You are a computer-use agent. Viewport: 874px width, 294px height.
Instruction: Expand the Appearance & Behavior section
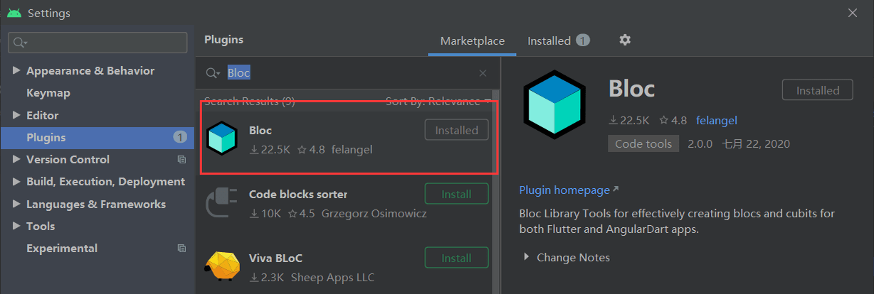16,71
